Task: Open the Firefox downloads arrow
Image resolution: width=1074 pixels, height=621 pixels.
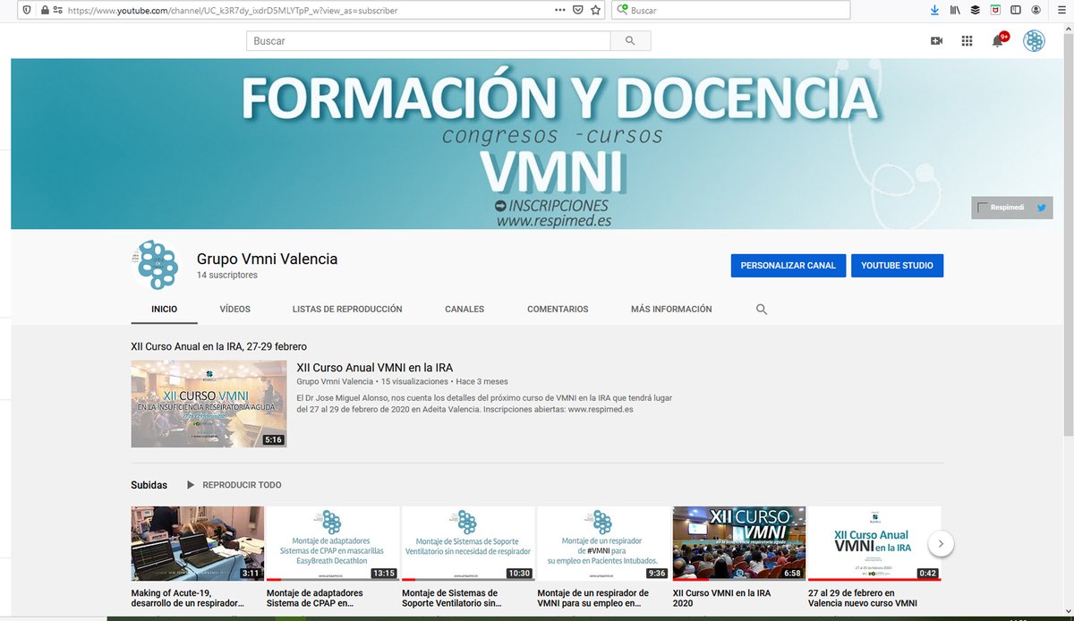Action: point(934,11)
